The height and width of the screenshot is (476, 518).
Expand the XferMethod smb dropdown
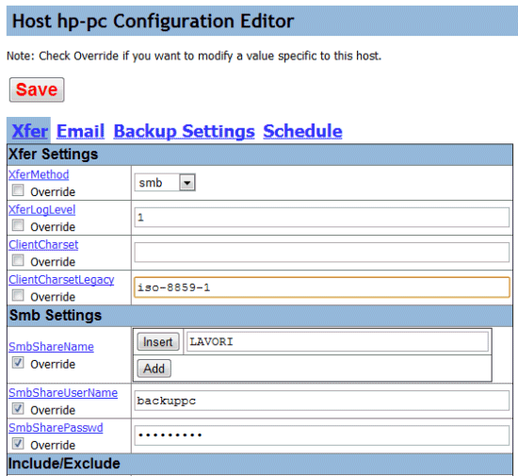tap(165, 183)
